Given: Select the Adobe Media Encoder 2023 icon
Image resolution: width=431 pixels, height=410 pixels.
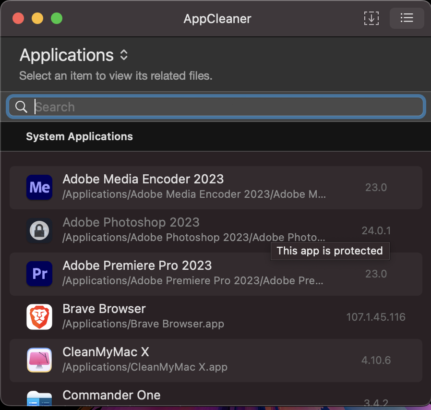Looking at the screenshot, I should (39, 187).
